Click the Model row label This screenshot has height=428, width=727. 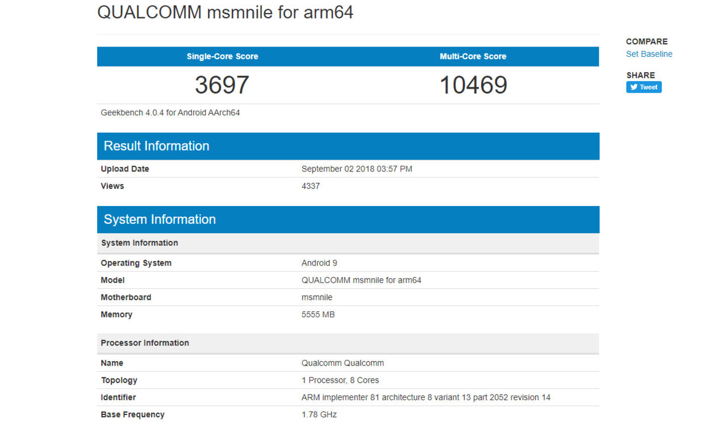[x=112, y=280]
